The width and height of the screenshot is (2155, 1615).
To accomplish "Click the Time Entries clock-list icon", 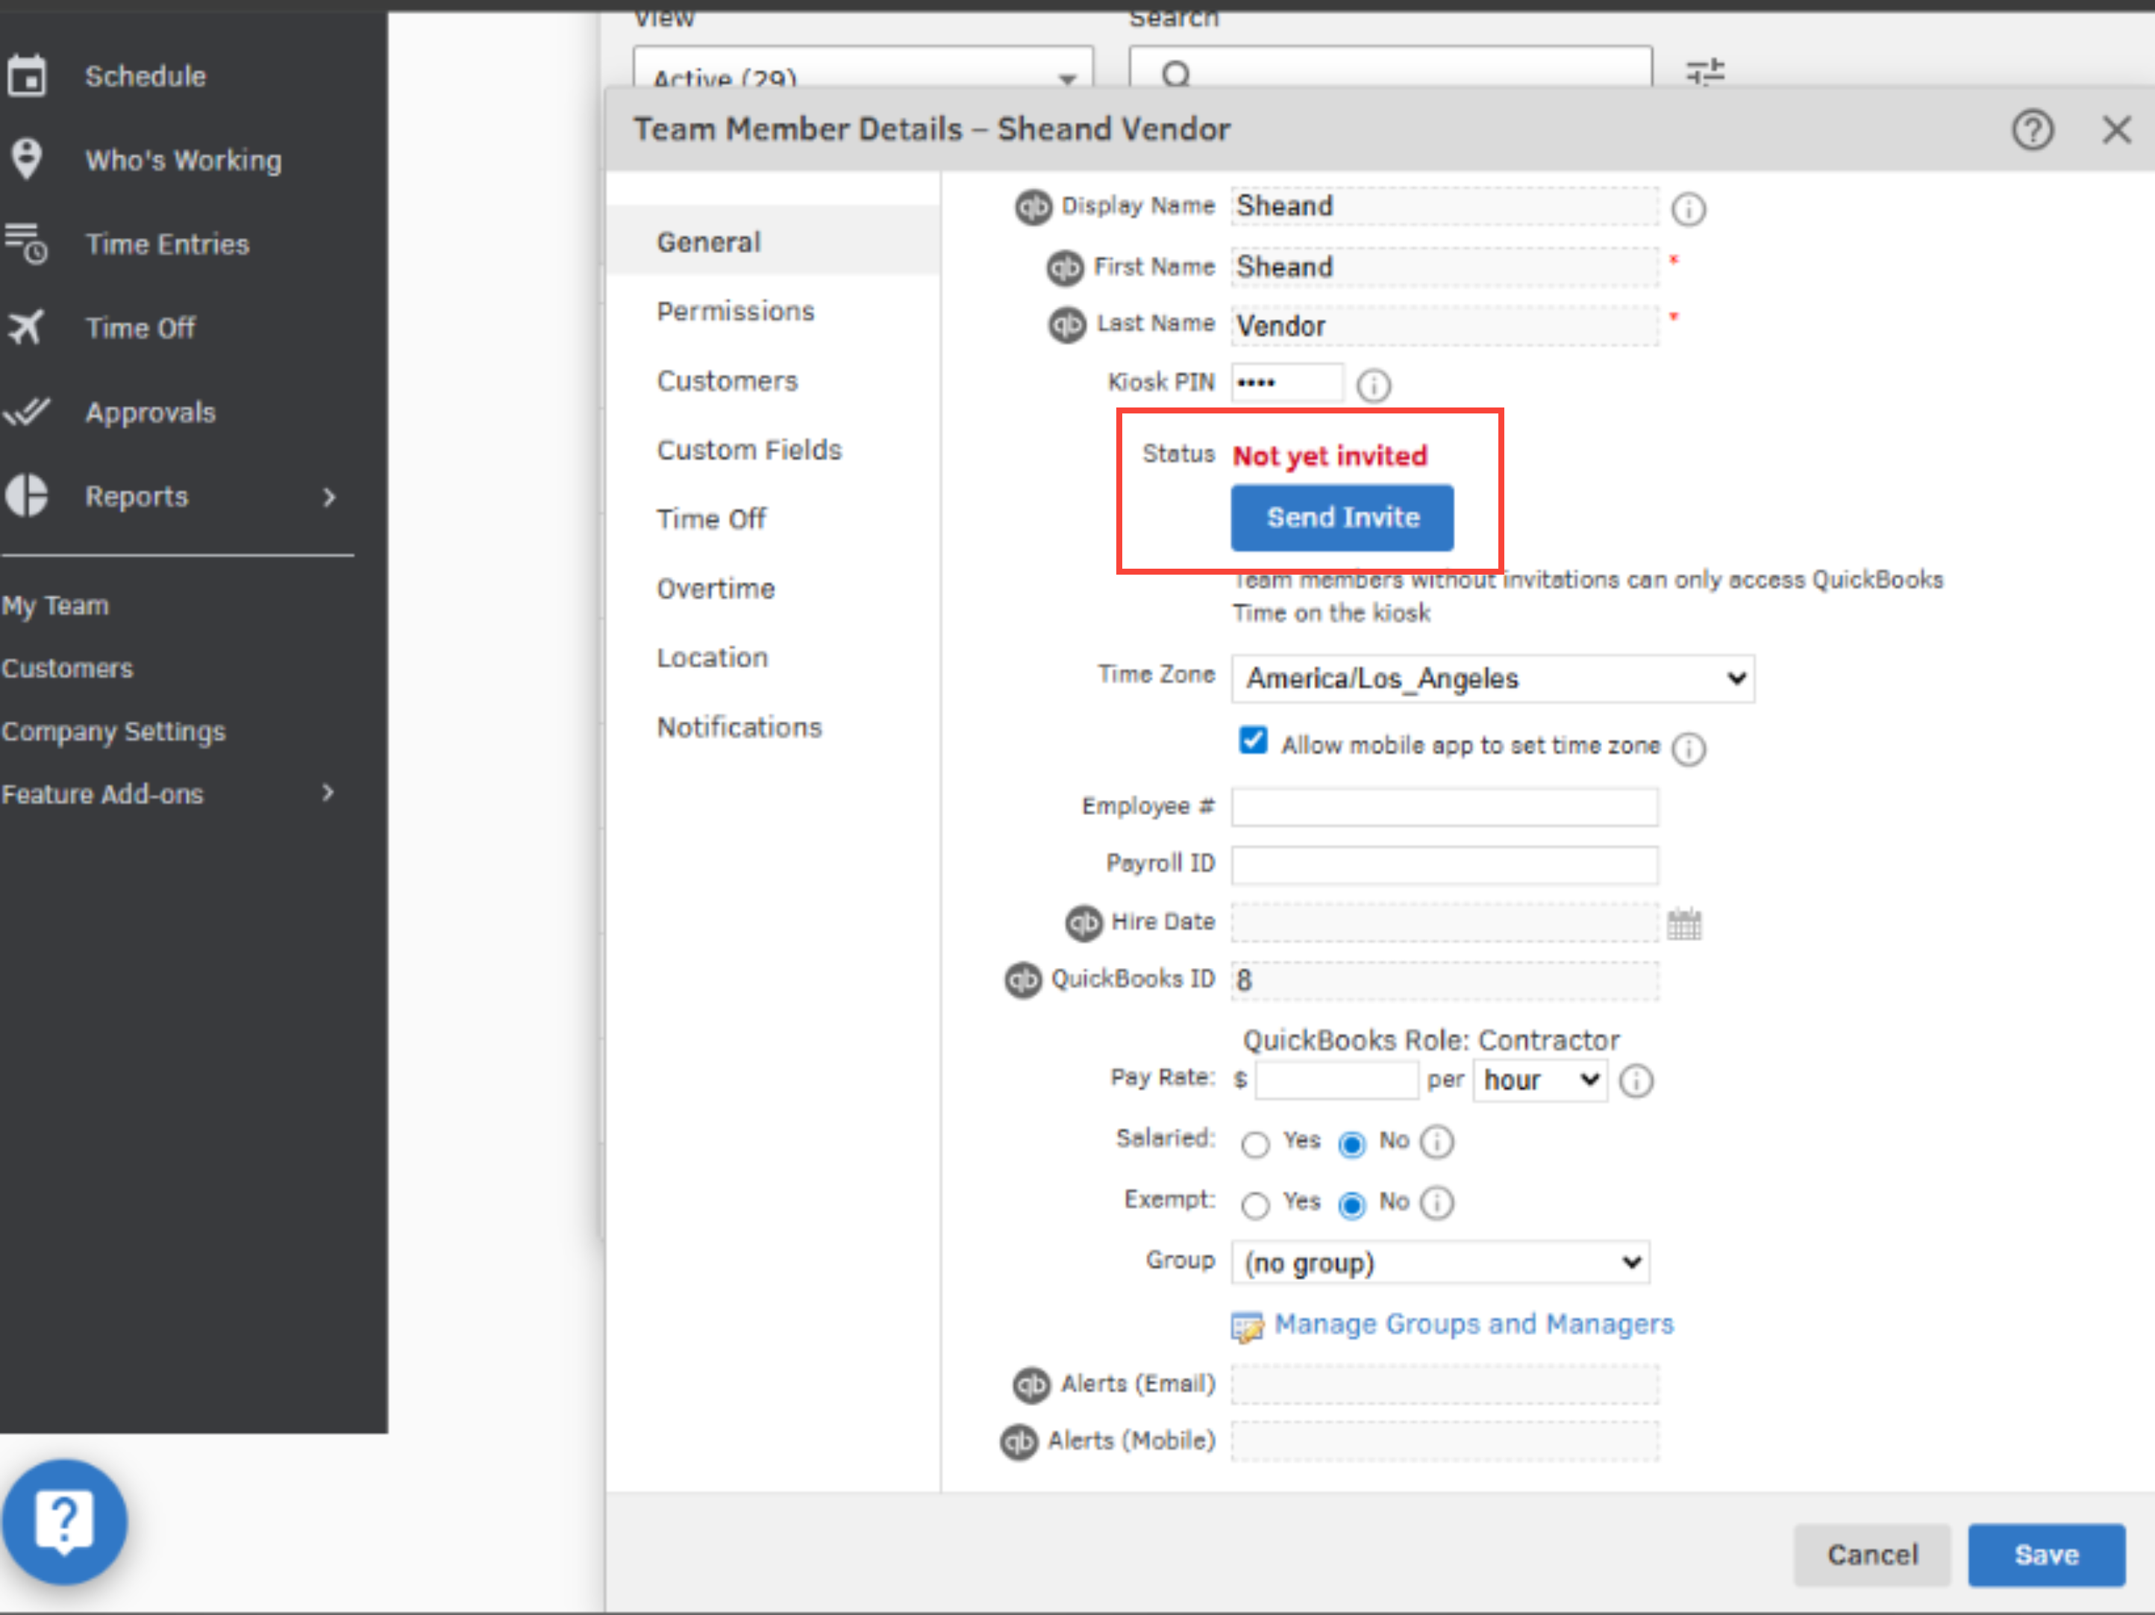I will pos(25,243).
